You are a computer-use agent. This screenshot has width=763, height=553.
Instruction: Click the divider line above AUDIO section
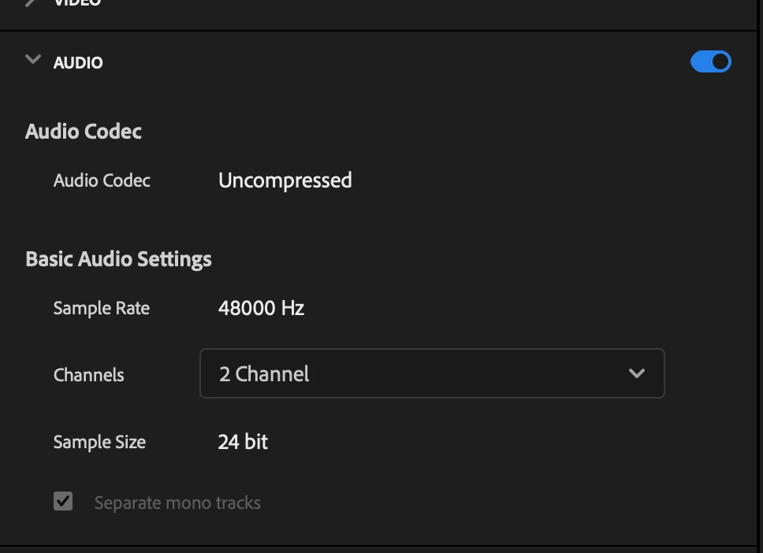pos(378,32)
